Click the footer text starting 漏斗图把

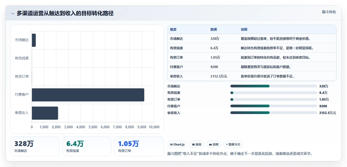pos(240,154)
